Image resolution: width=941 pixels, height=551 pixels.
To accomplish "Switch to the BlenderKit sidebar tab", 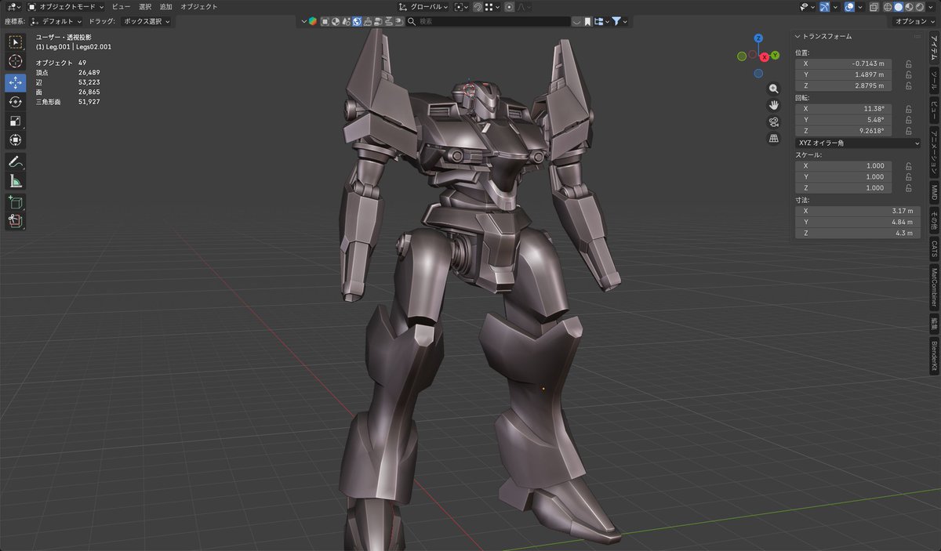I will click(934, 357).
